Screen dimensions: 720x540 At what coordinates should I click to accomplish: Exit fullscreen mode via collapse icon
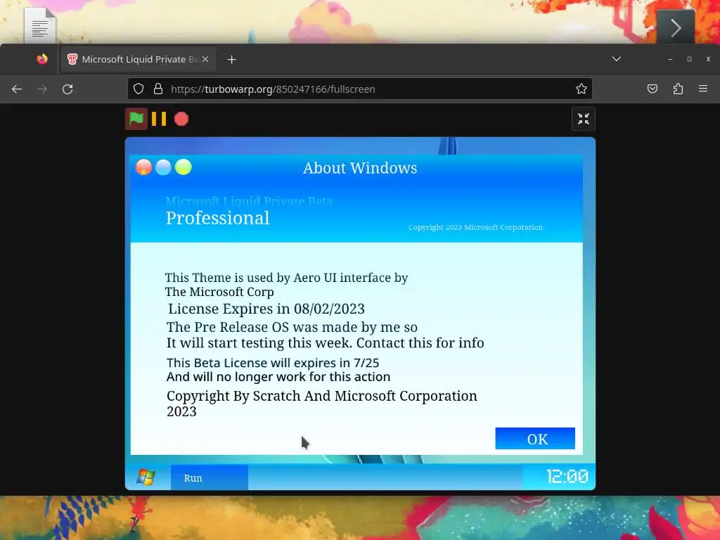click(x=583, y=119)
